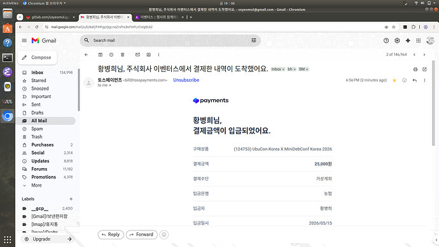Open the Chromium extensions puzzle icon
The image size is (439, 247).
pos(414,27)
